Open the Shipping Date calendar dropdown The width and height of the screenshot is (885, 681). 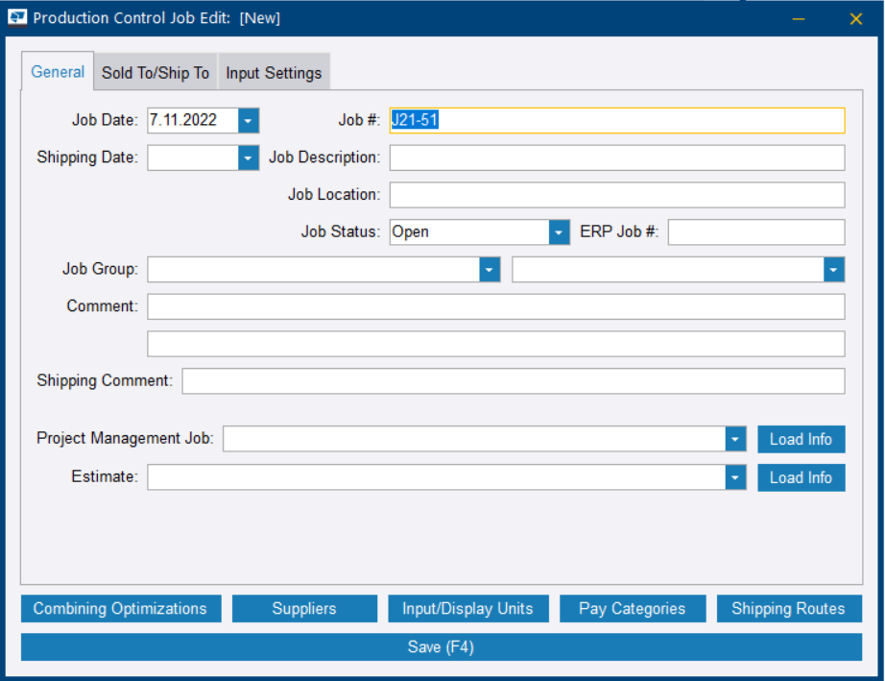click(248, 157)
